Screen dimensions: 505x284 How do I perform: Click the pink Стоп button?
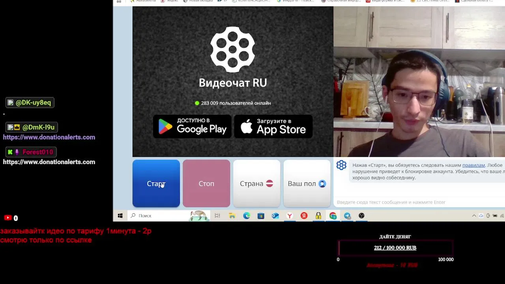coord(206,183)
